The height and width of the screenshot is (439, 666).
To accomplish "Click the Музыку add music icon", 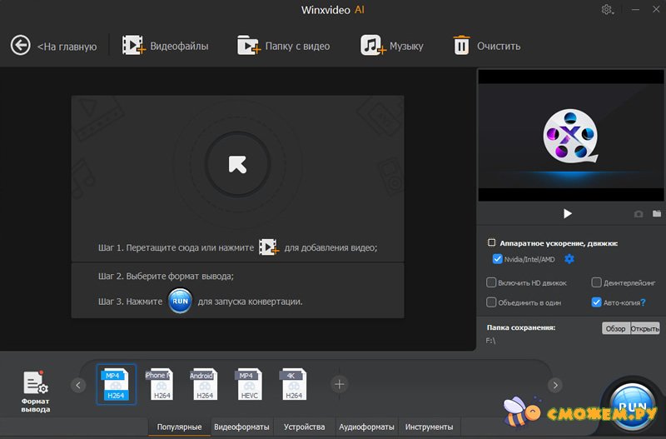I will [372, 45].
